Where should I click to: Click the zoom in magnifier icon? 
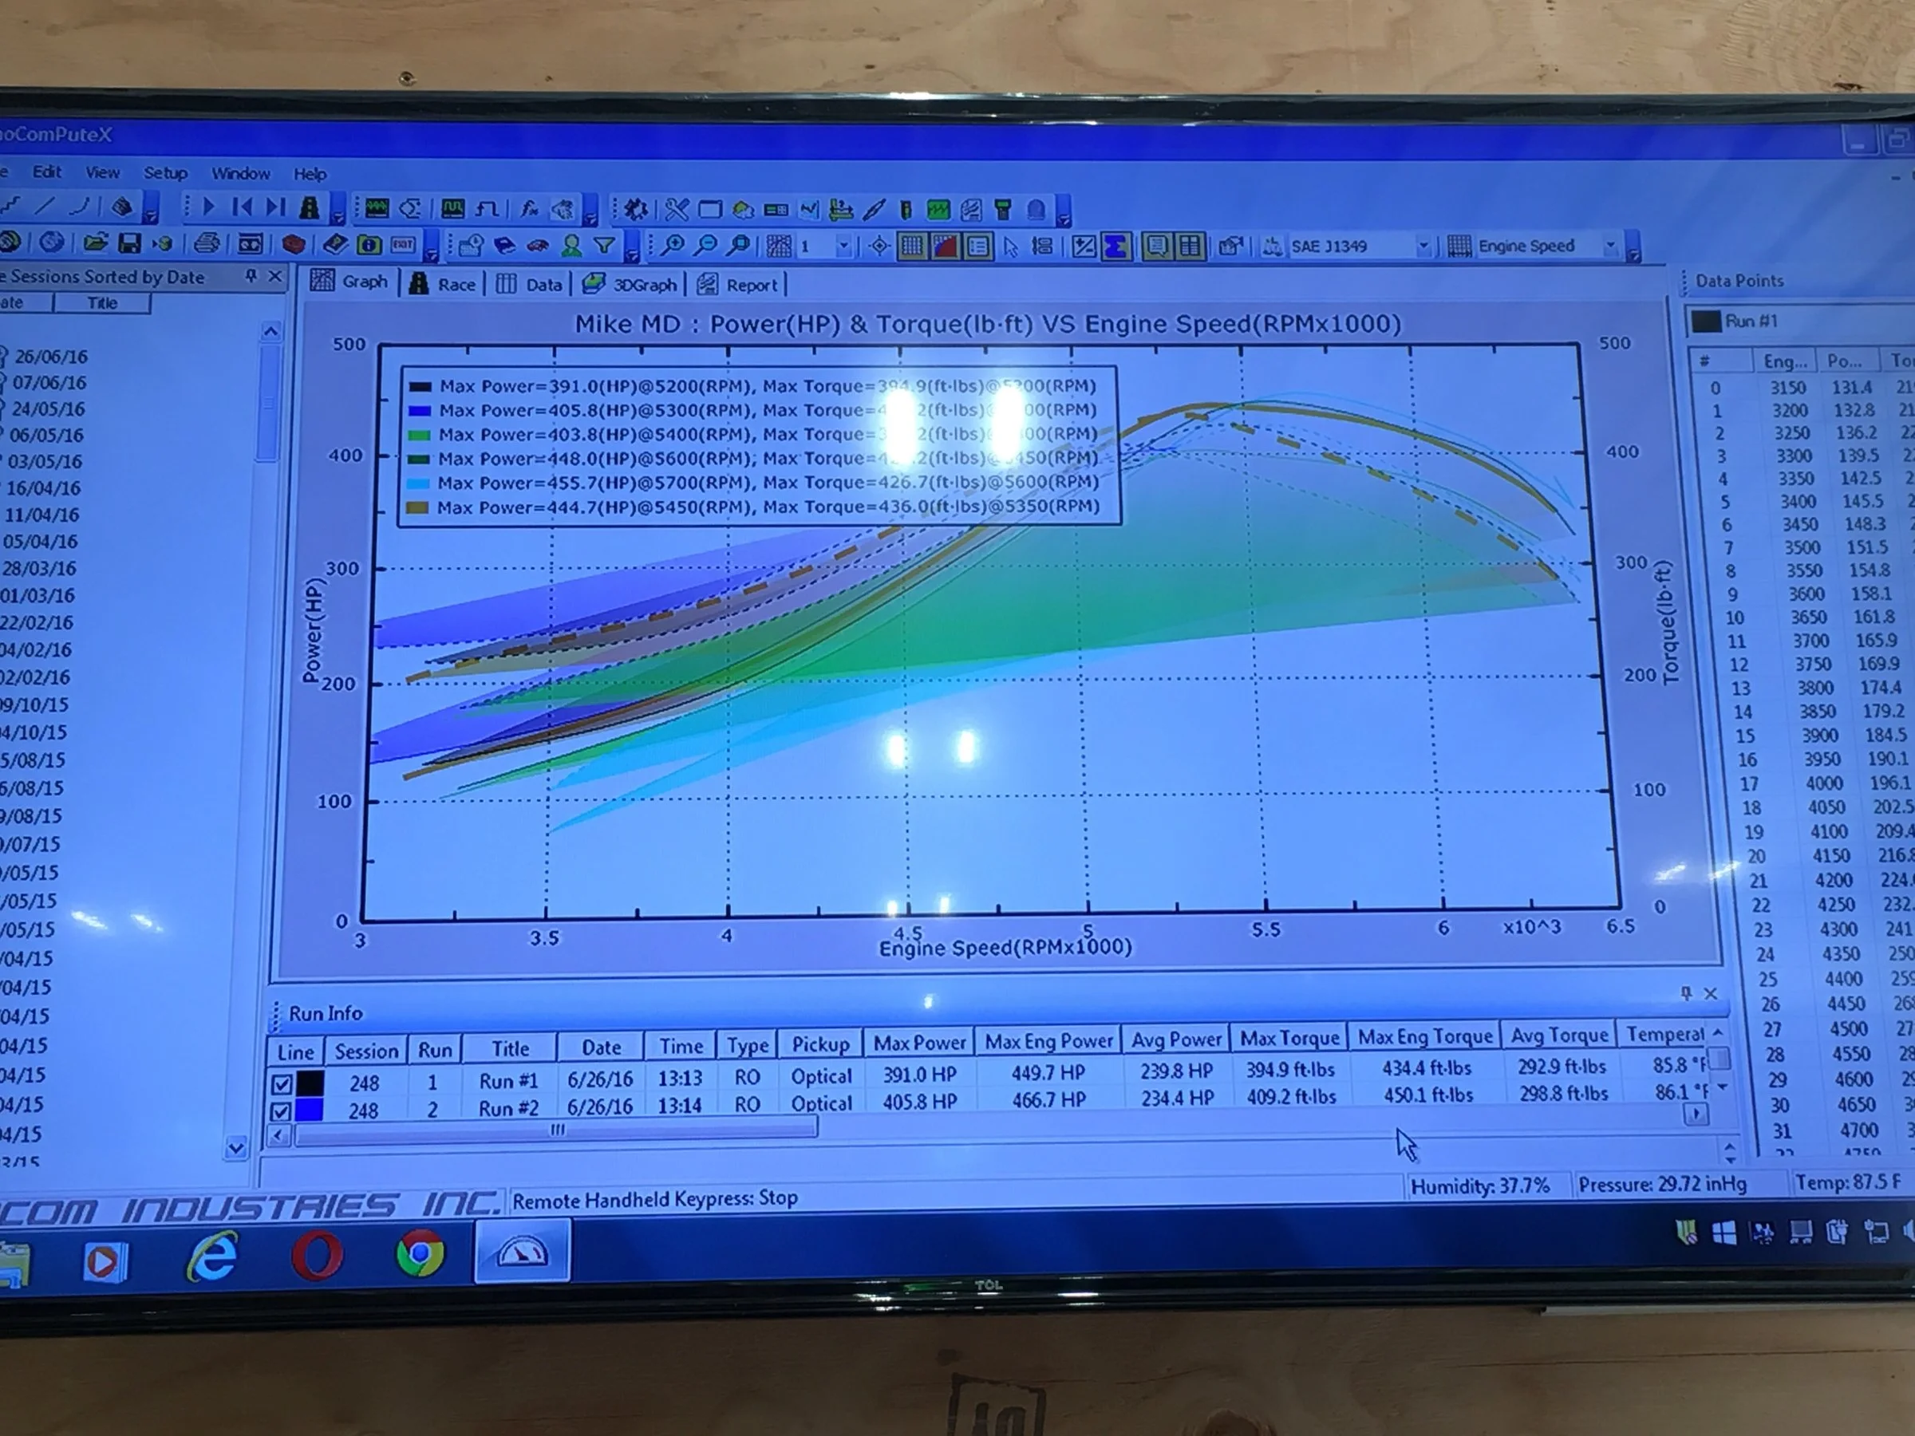pyautogui.click(x=672, y=246)
